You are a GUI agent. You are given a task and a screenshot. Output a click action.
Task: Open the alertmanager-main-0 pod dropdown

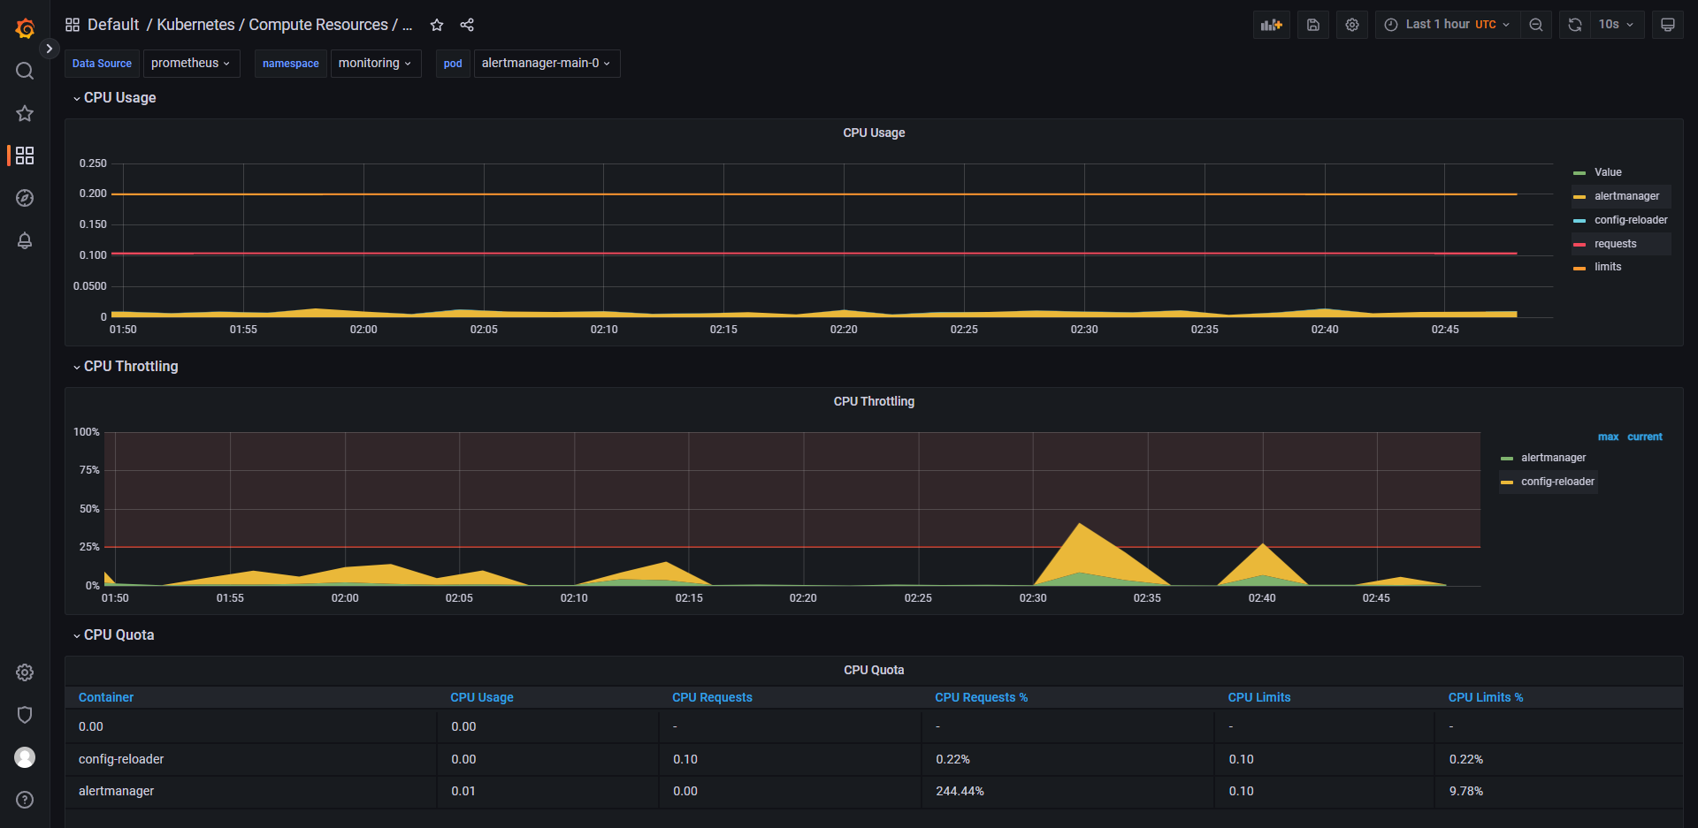point(546,64)
